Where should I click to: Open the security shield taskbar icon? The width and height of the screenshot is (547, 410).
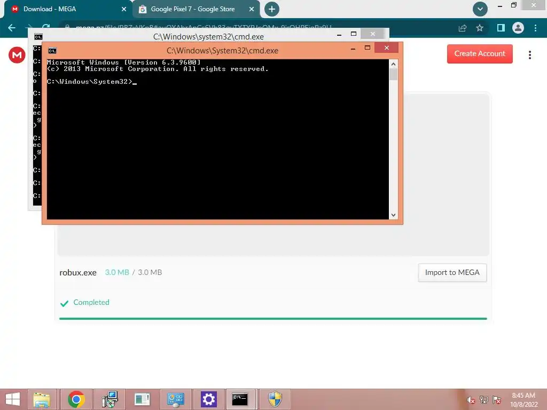coord(275,399)
